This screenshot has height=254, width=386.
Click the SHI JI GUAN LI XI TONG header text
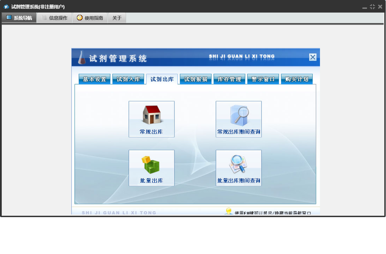(x=242, y=56)
